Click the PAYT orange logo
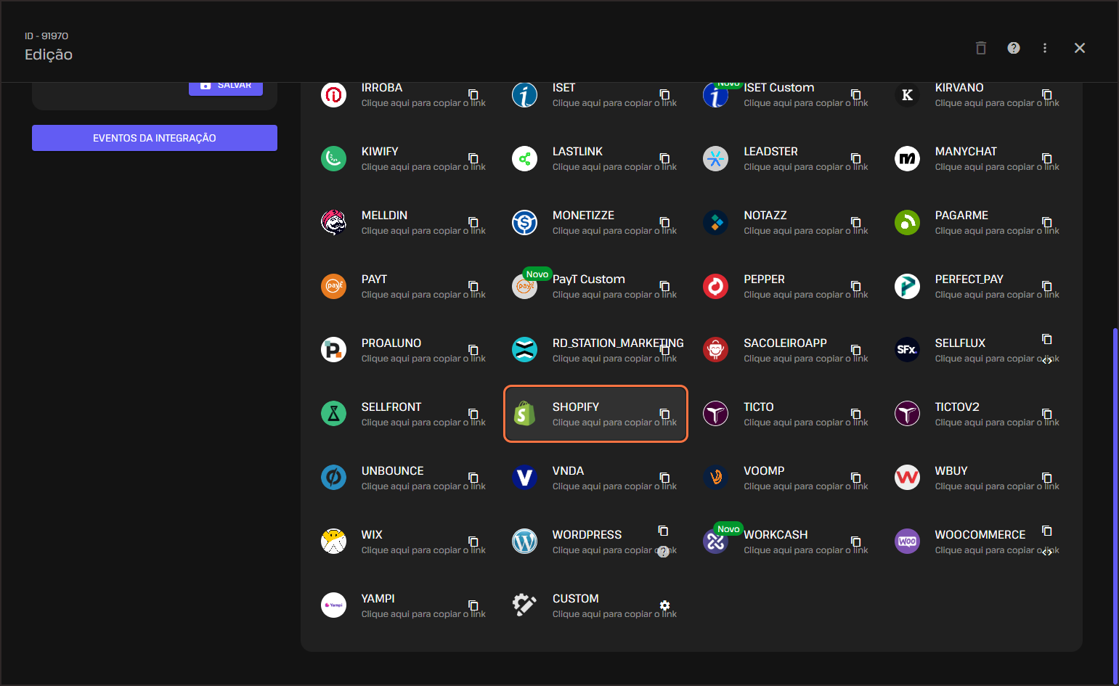Viewport: 1119px width, 686px height. click(333, 286)
